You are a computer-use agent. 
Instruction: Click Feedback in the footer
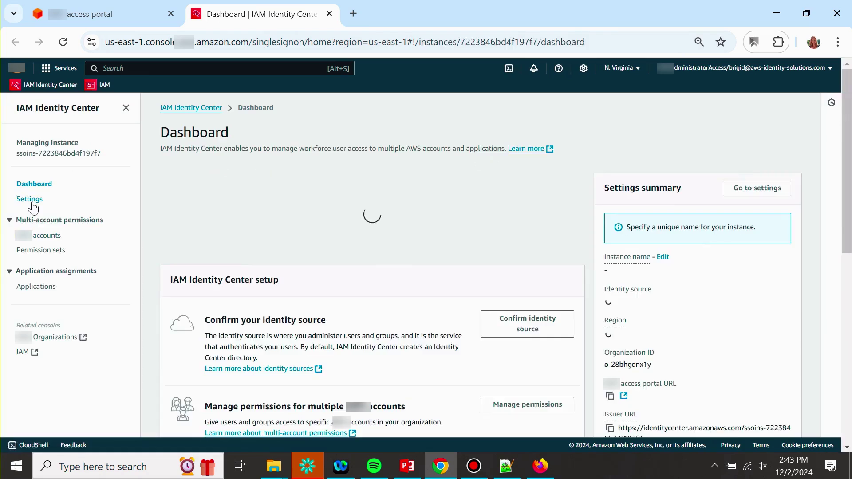point(73,445)
